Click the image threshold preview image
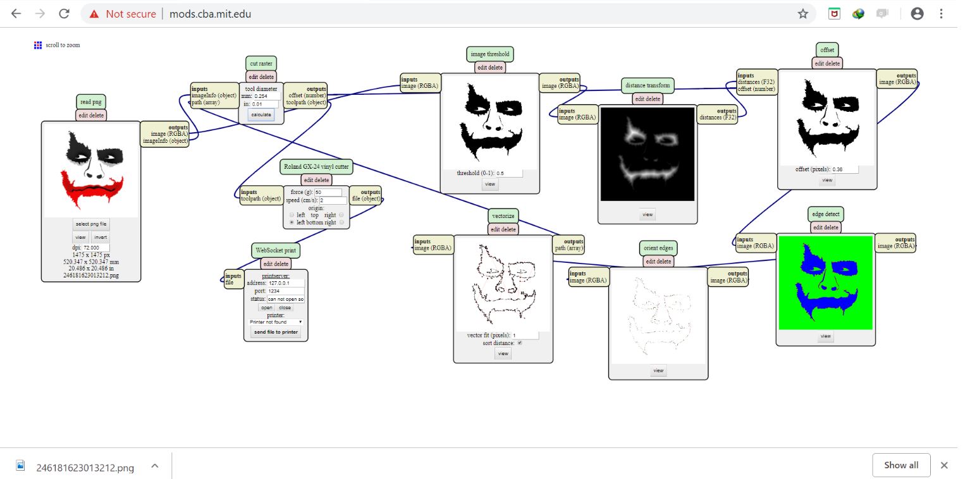Screen dimensions: 965x479 pyautogui.click(x=490, y=123)
